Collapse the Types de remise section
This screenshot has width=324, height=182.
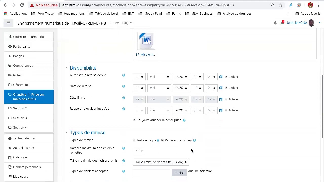point(67,132)
